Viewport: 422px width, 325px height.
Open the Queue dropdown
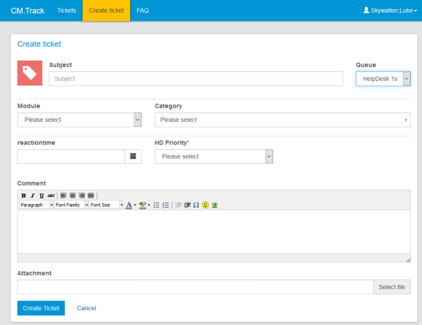click(383, 79)
